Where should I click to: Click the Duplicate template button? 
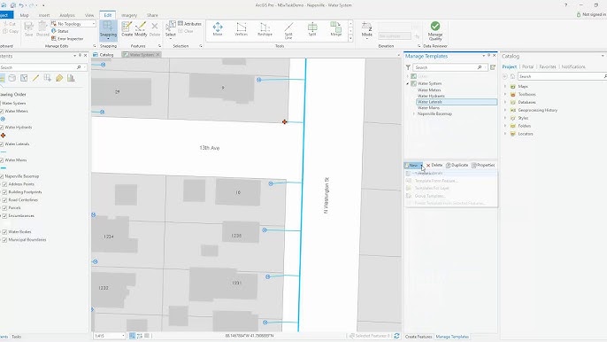click(x=457, y=165)
